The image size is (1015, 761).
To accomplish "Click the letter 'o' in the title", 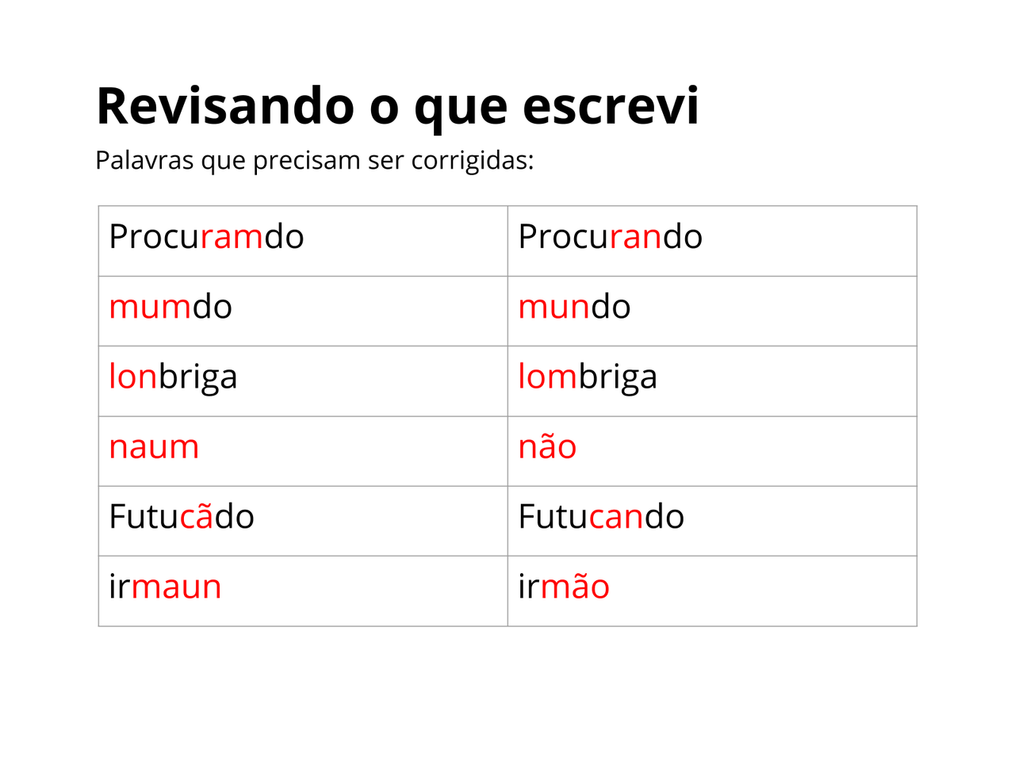I will coord(384,105).
